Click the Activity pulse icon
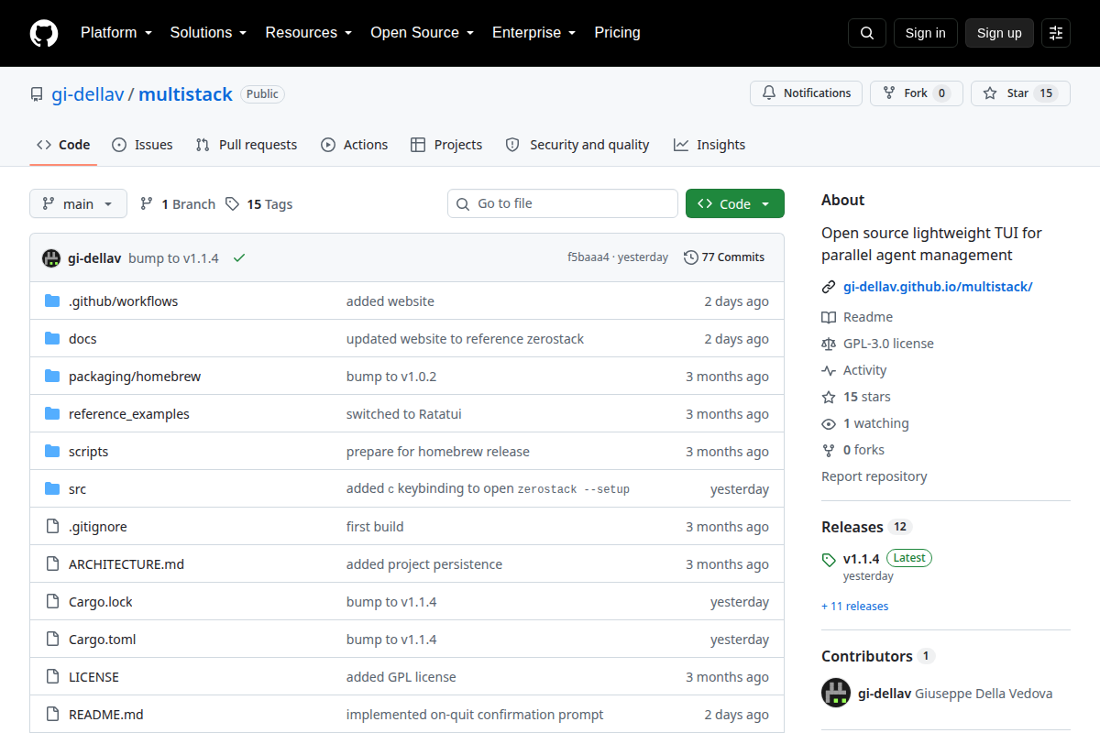Image resolution: width=1100 pixels, height=733 pixels. click(829, 370)
